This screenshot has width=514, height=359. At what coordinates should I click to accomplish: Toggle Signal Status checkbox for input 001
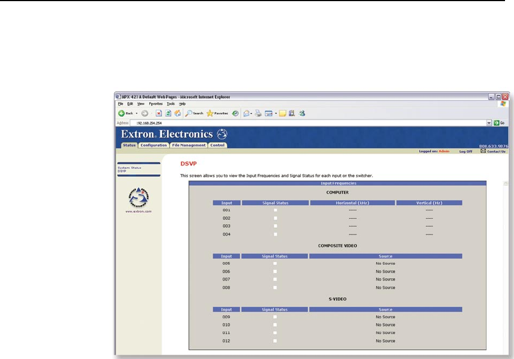click(275, 210)
